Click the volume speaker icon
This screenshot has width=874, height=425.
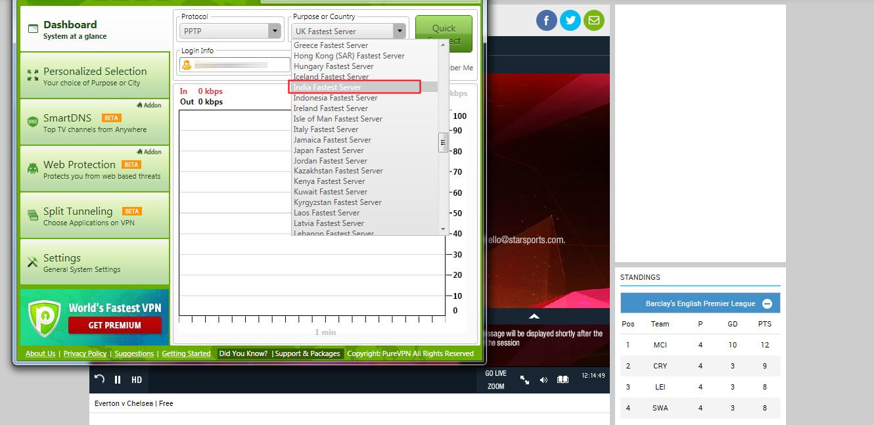coord(543,380)
